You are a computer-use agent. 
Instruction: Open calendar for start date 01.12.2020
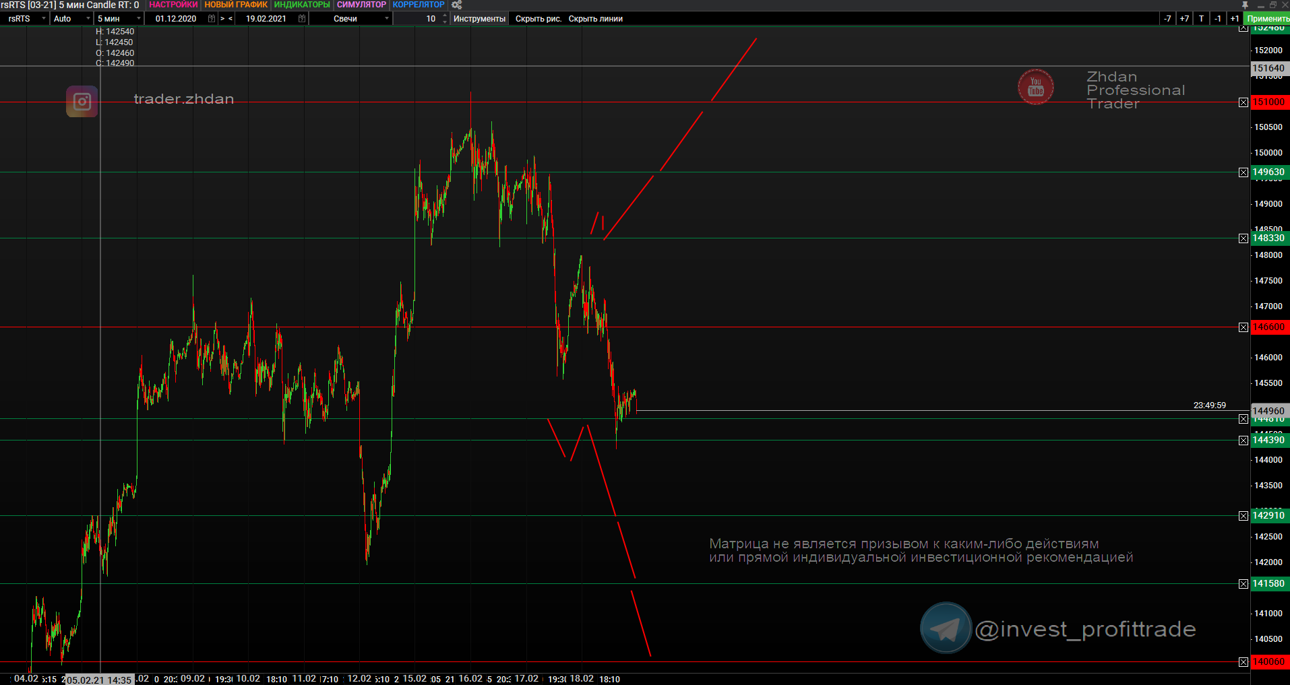pos(212,19)
